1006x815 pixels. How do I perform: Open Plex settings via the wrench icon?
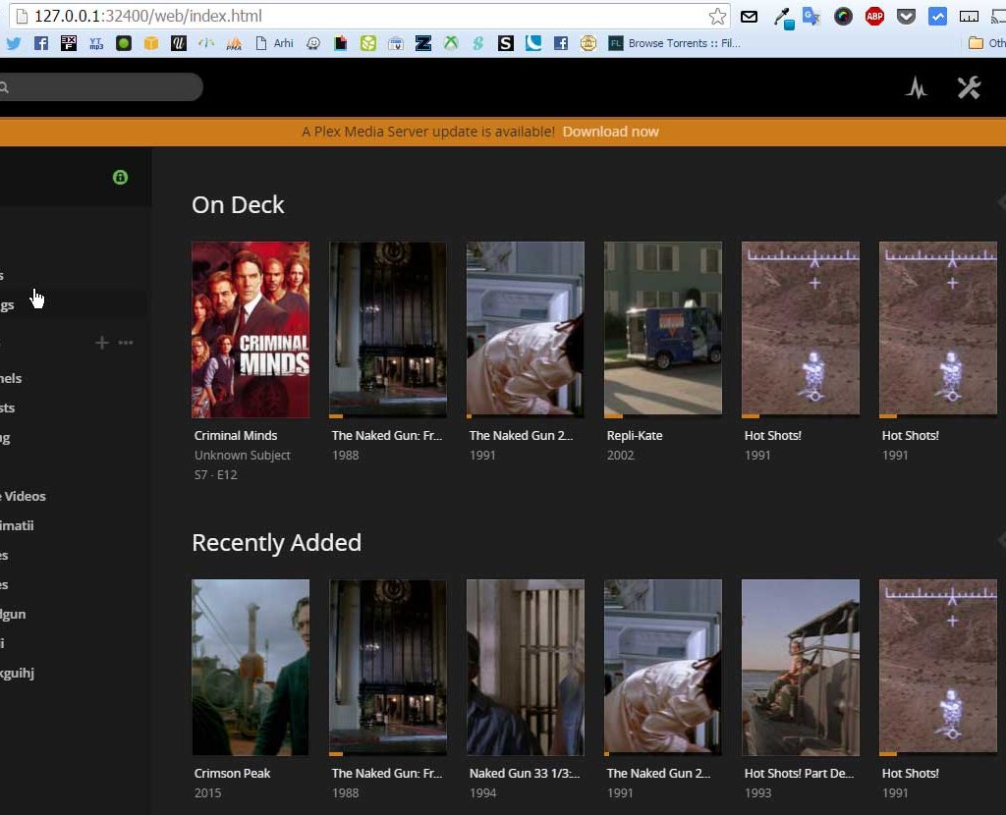tap(970, 87)
